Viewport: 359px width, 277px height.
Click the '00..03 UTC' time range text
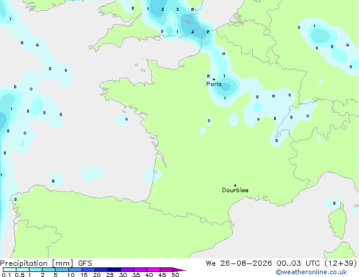pos(298,263)
